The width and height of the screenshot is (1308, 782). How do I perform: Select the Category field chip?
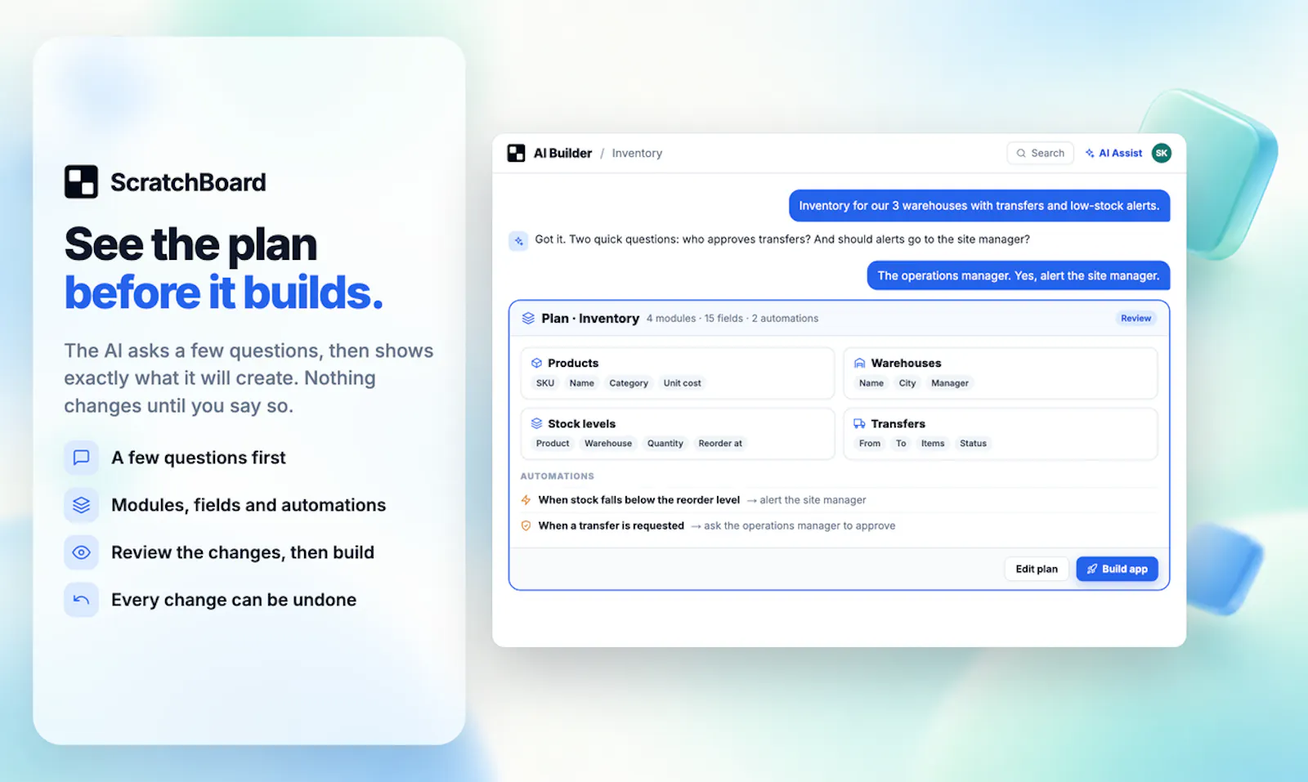coord(629,383)
